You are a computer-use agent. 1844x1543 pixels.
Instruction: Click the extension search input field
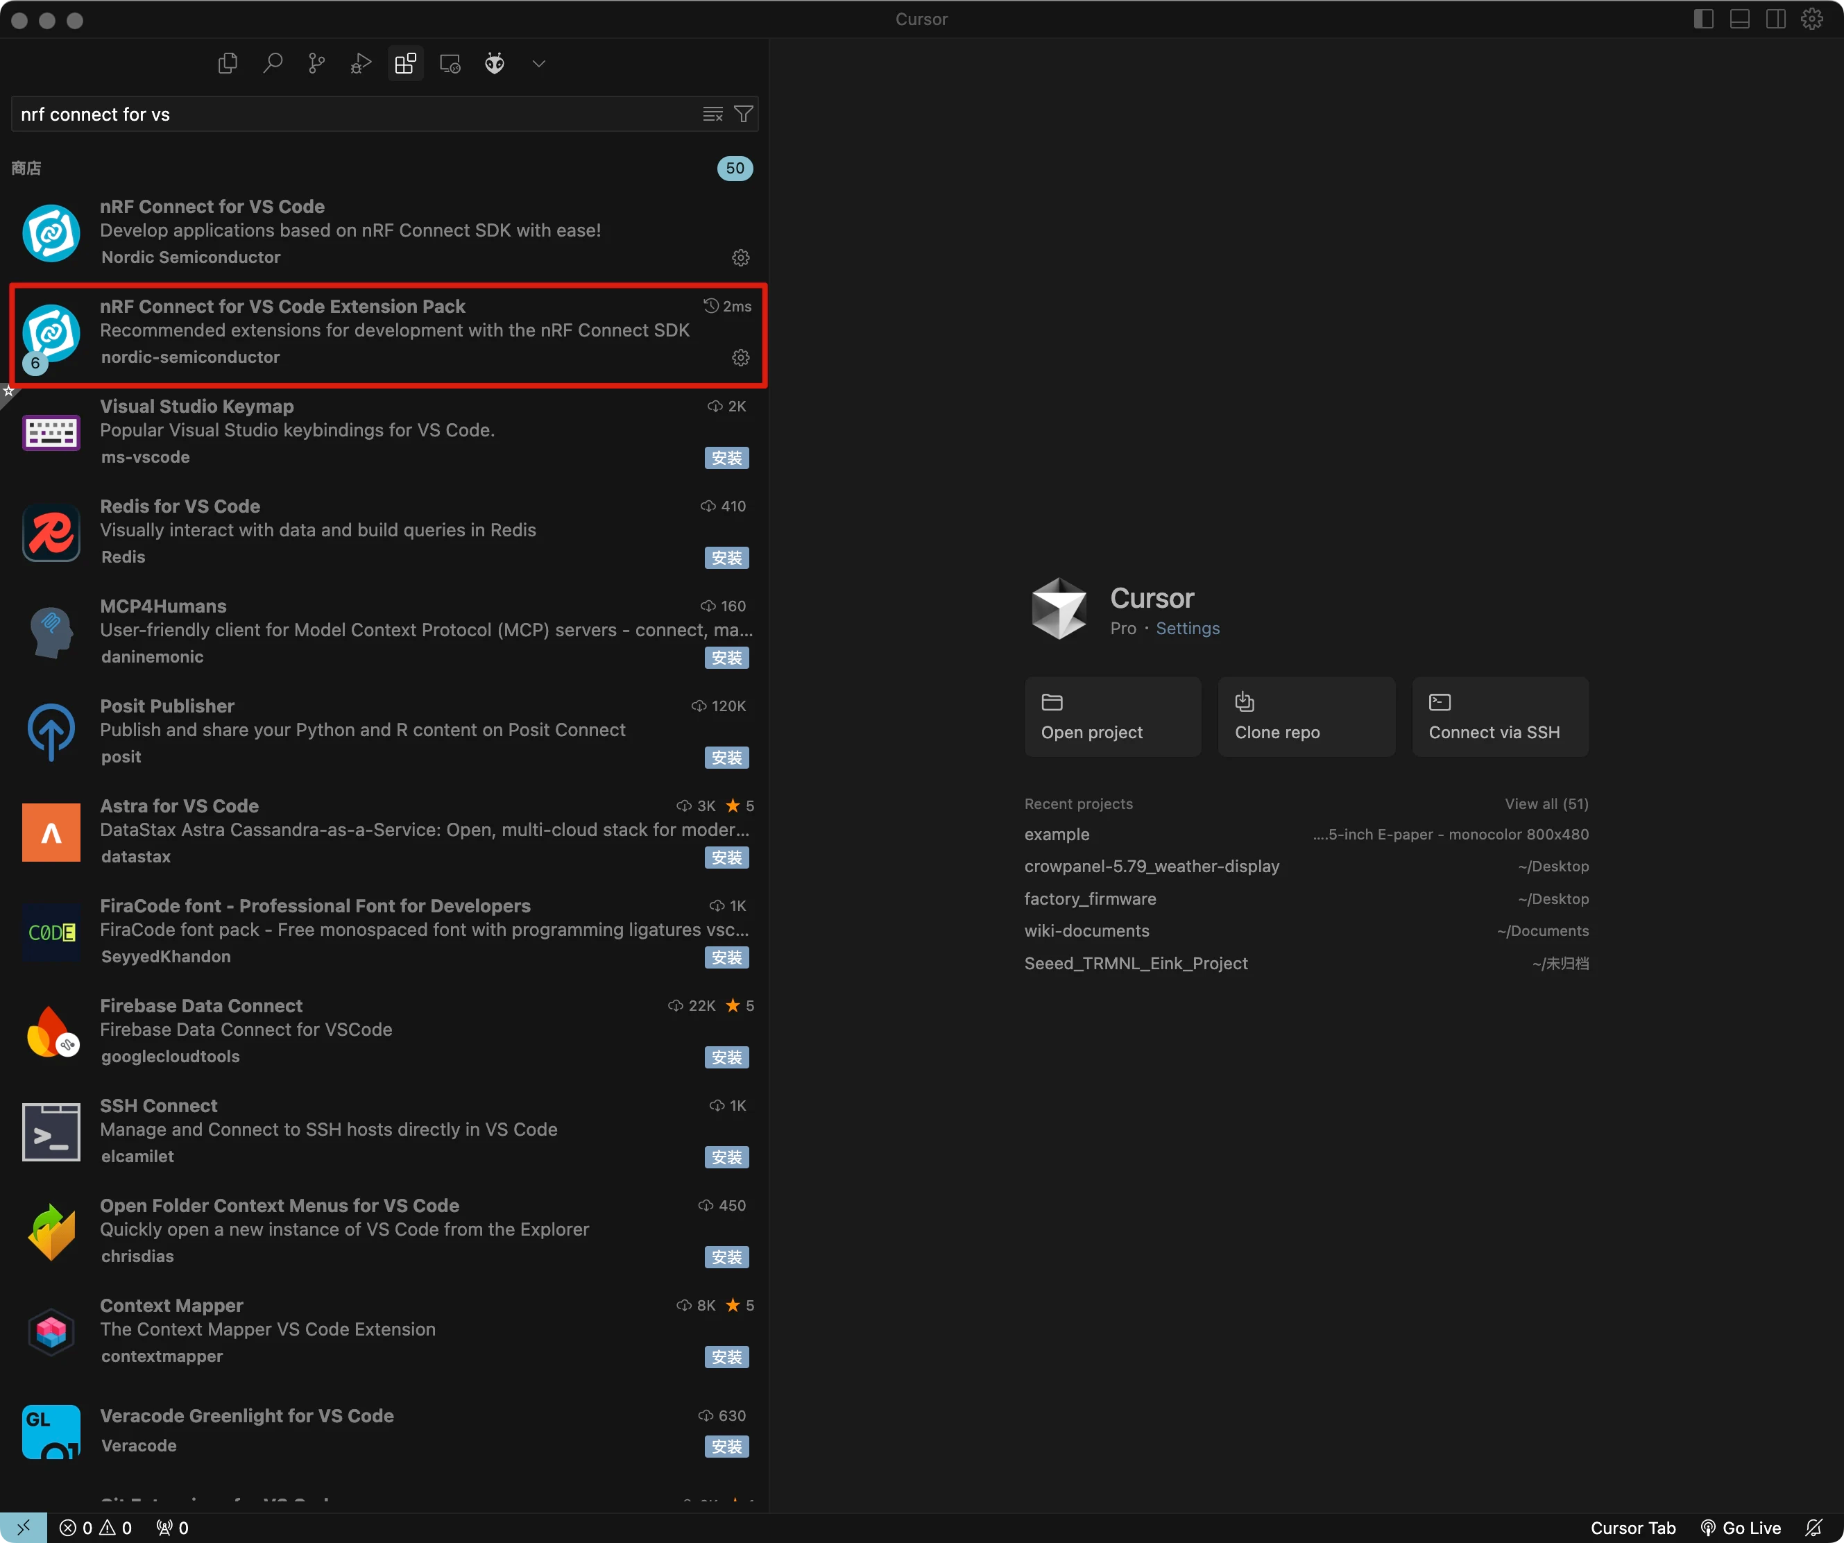click(351, 114)
